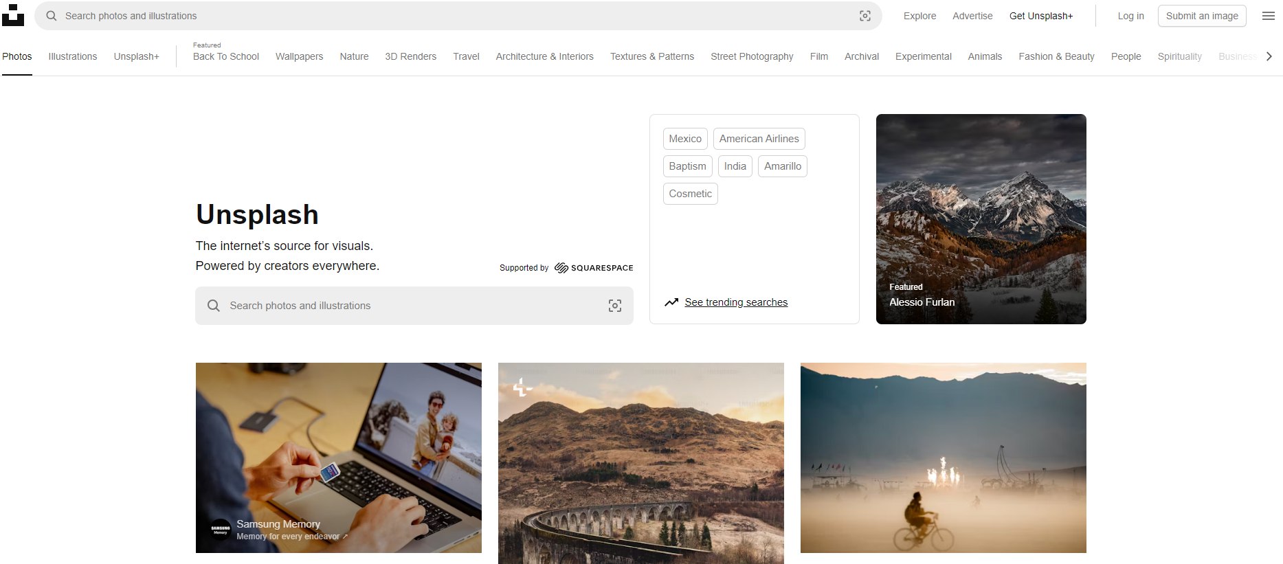Click the Alessio Furlan name
1283x564 pixels.
(x=922, y=302)
